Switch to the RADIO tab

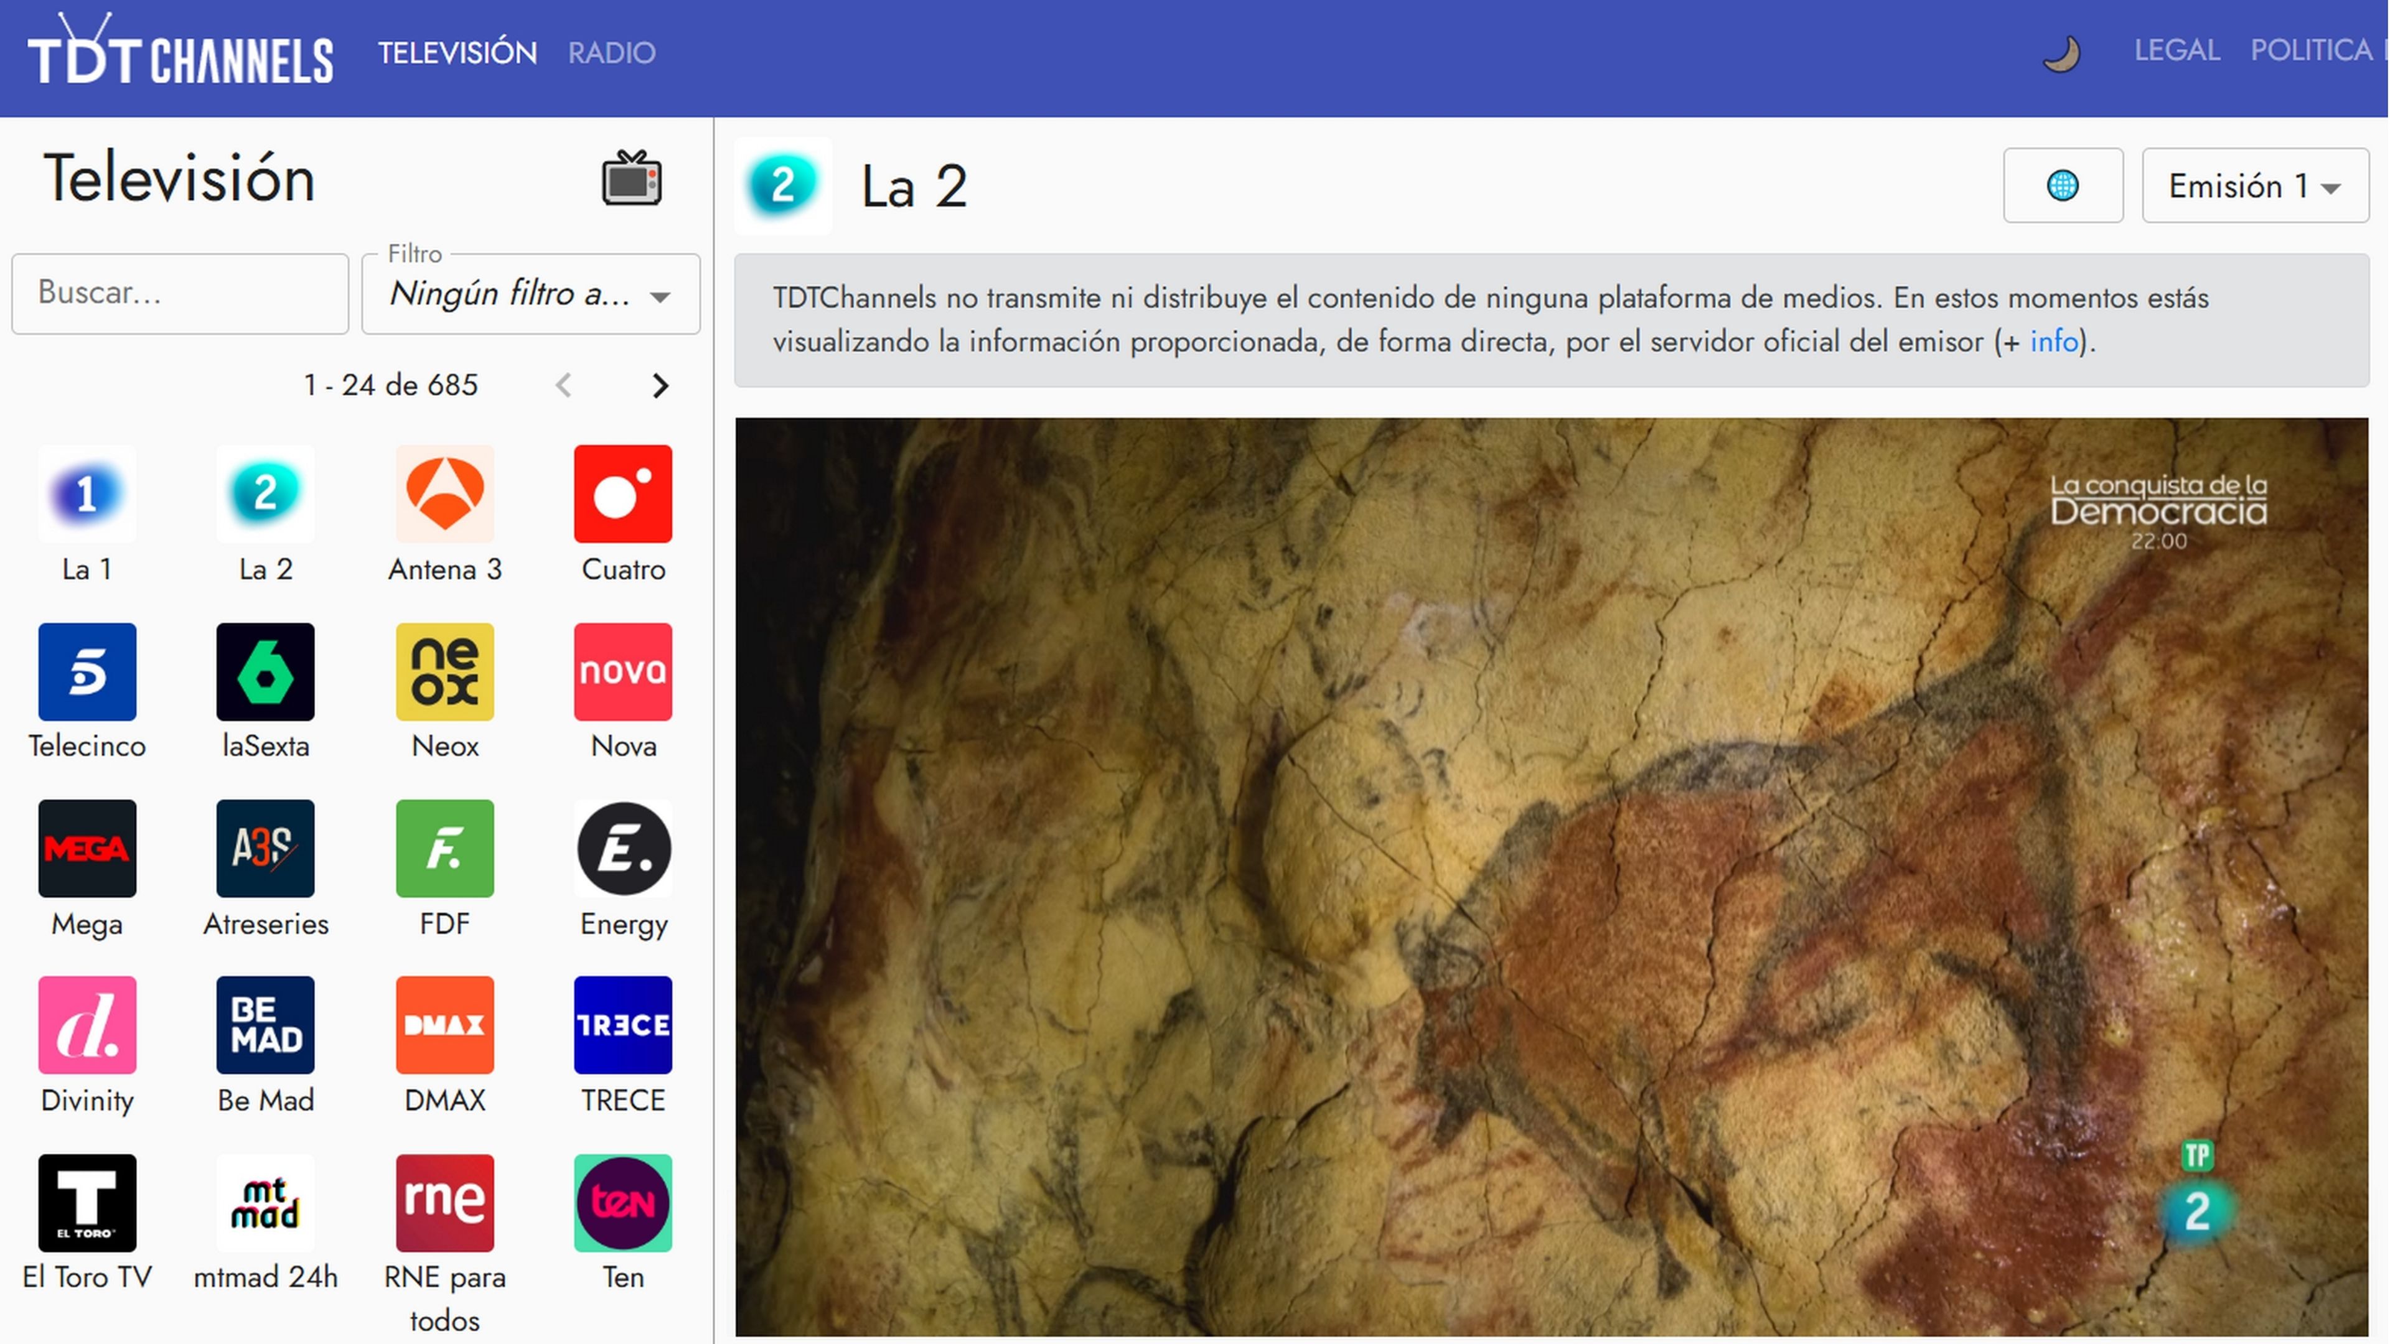point(611,53)
